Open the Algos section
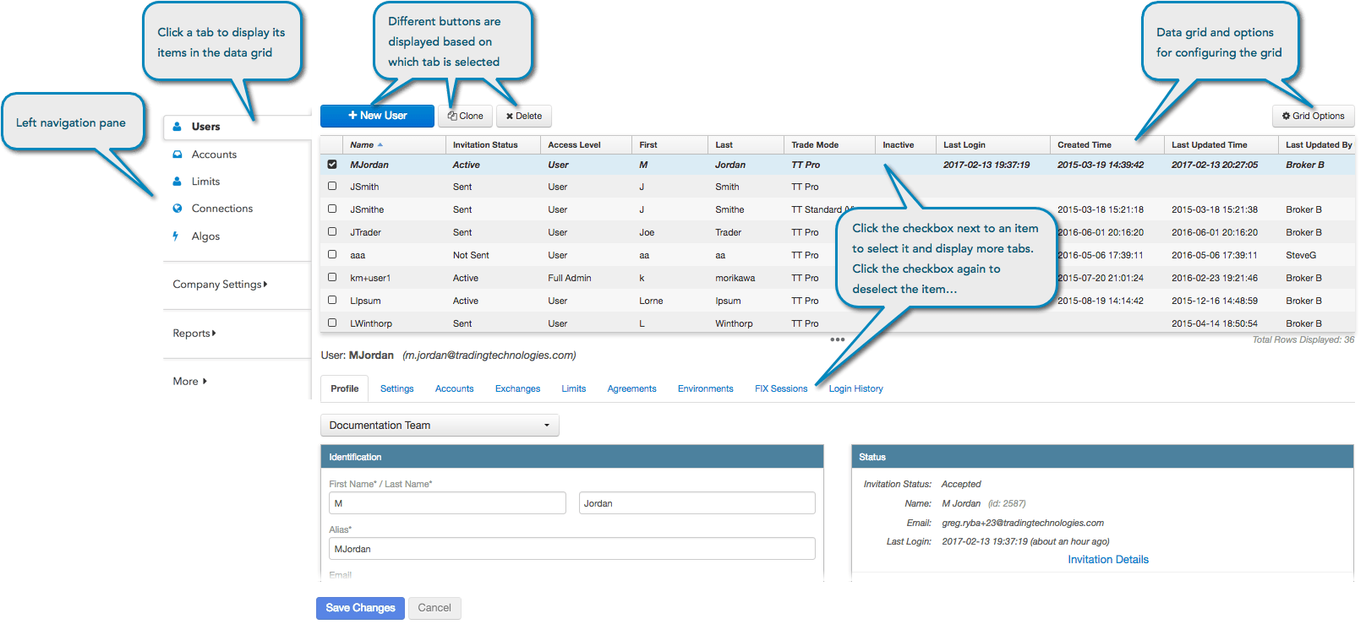 (205, 236)
